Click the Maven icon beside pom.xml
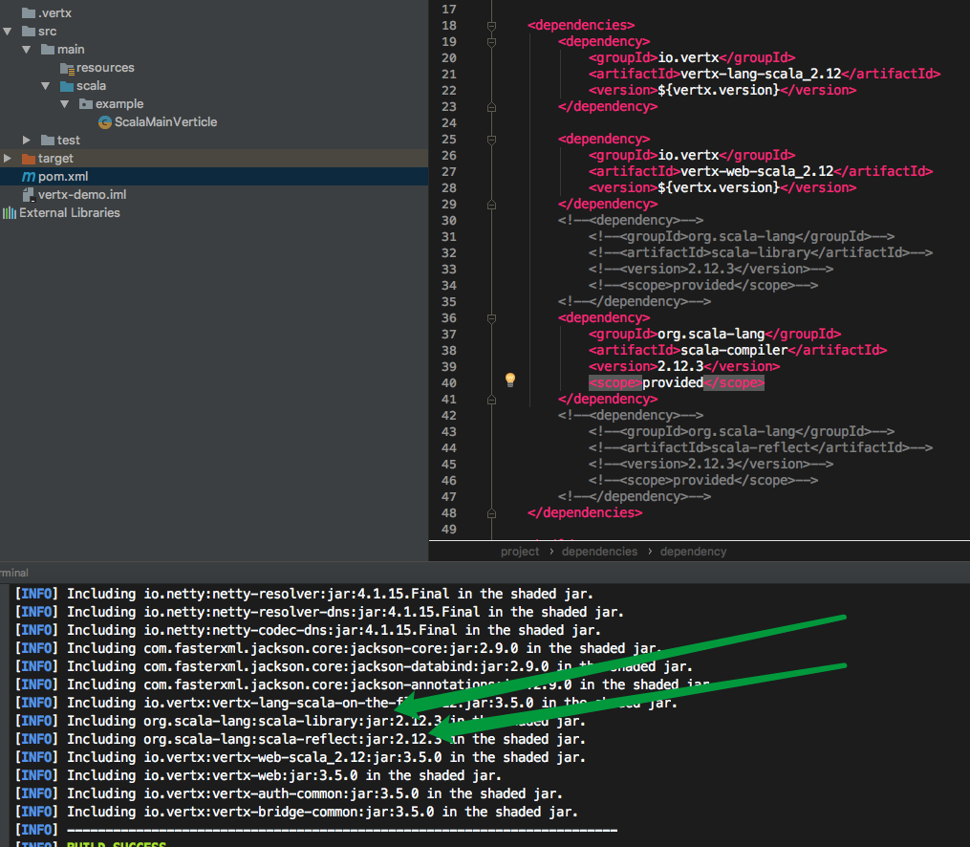This screenshot has height=847, width=970. tap(29, 176)
